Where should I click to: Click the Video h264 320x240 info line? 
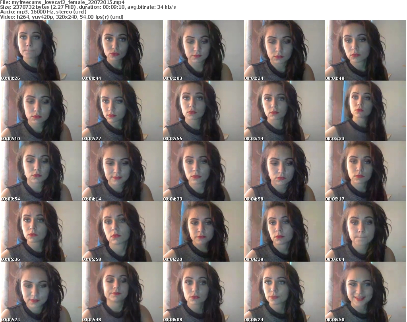(x=62, y=17)
